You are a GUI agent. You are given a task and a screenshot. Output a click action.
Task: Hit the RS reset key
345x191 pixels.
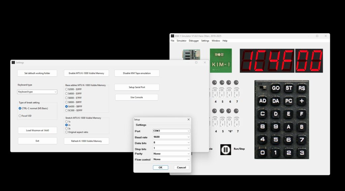302,88
